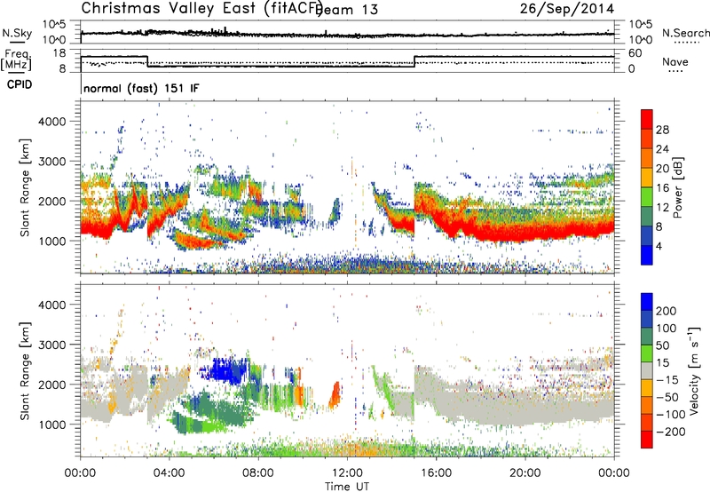
Task: Click the '16' label on the power colorbar
Action: coord(662,188)
